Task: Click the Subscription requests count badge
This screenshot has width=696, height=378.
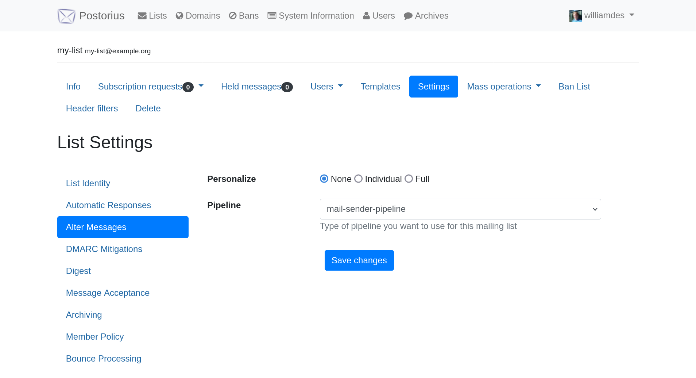Action: point(188,87)
